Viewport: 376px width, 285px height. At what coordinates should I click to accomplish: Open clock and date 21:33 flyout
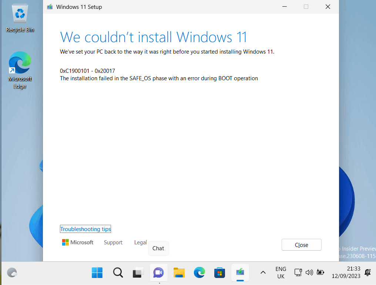click(x=346, y=272)
